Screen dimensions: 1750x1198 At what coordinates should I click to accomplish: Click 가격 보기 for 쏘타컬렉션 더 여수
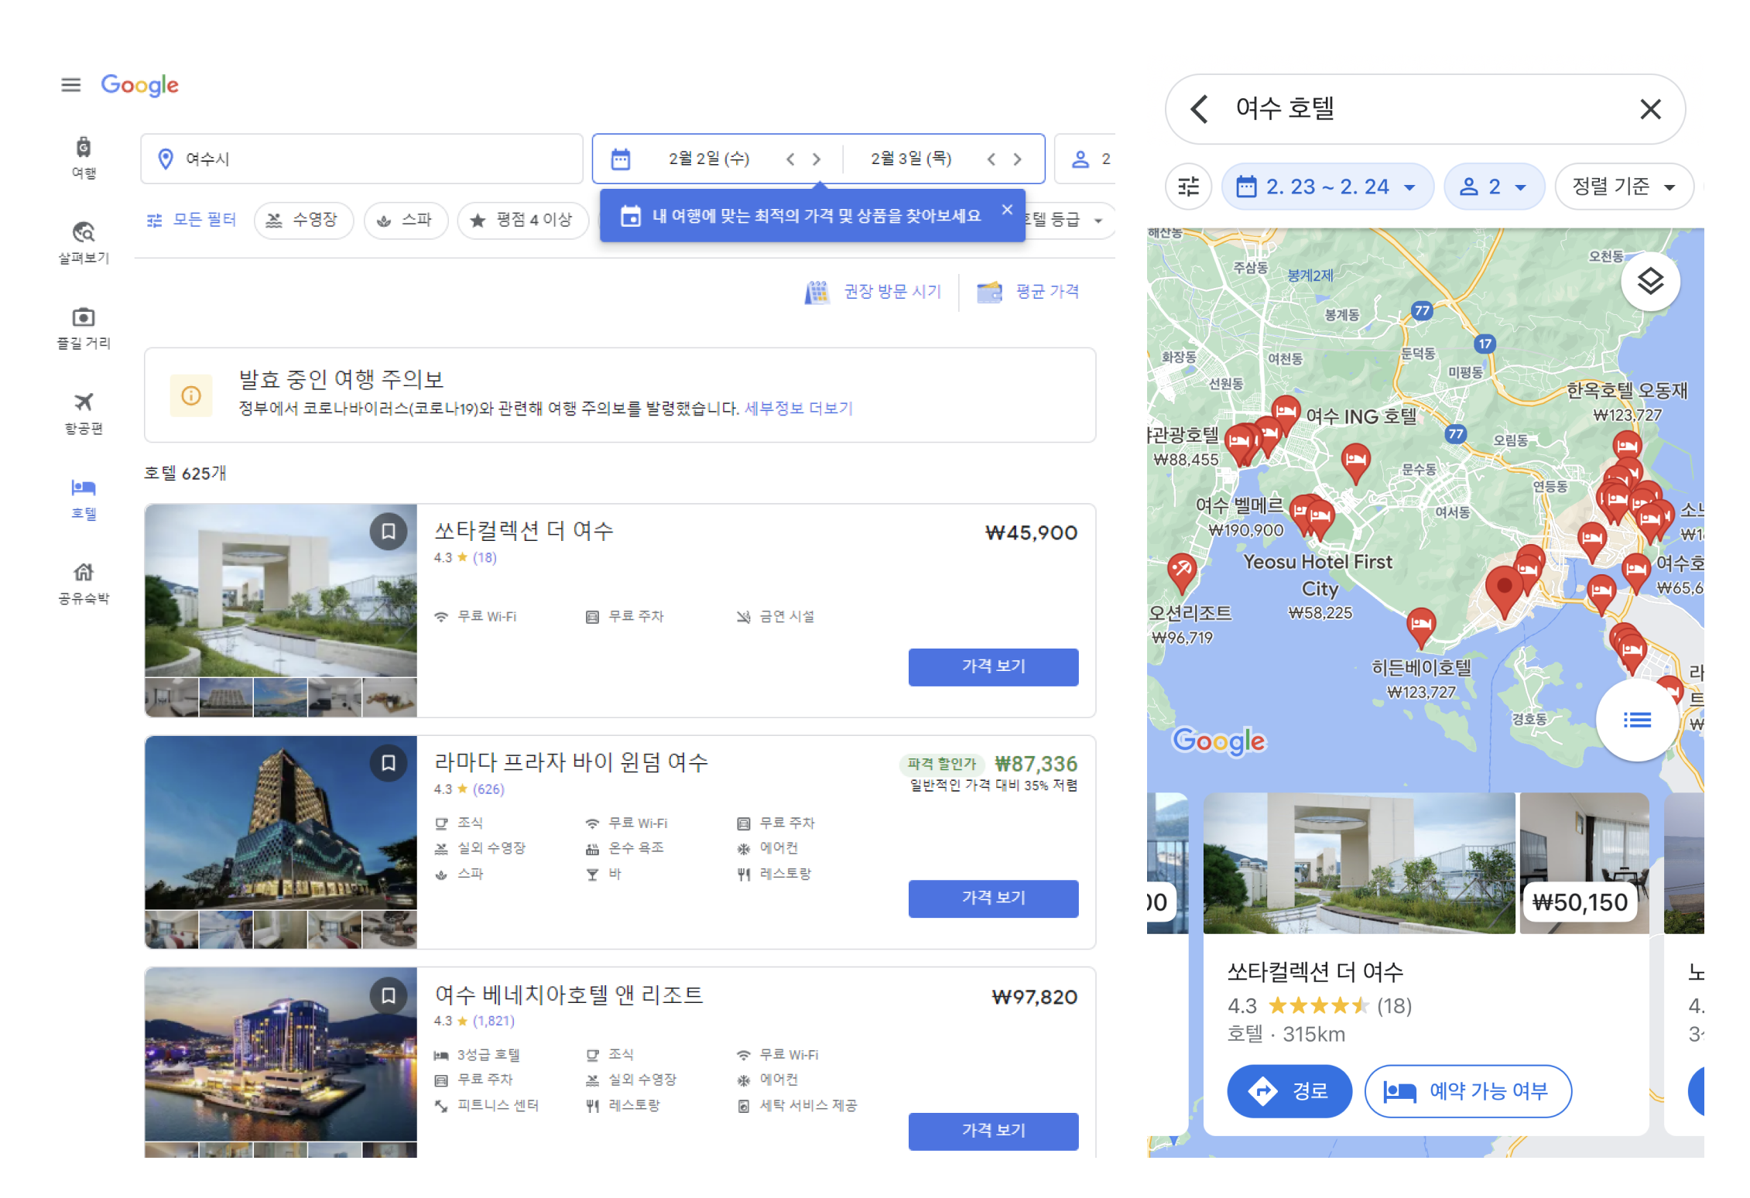(993, 666)
